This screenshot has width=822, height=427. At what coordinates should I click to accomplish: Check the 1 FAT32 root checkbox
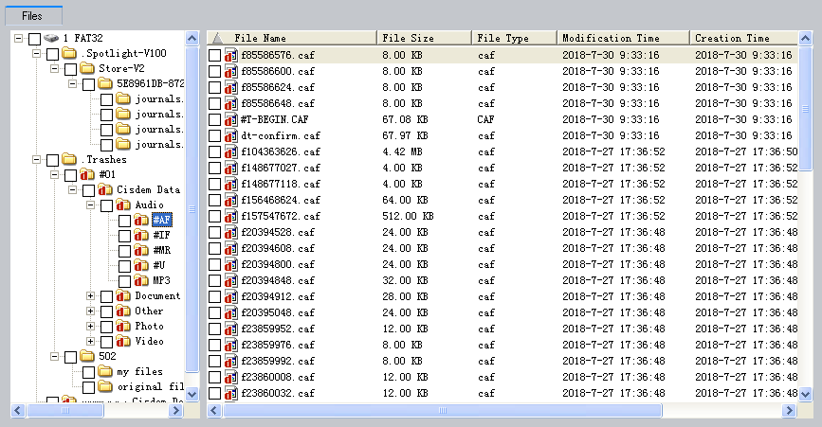(34, 39)
